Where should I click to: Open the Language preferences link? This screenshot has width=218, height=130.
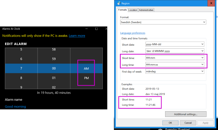pyautogui.click(x=133, y=33)
